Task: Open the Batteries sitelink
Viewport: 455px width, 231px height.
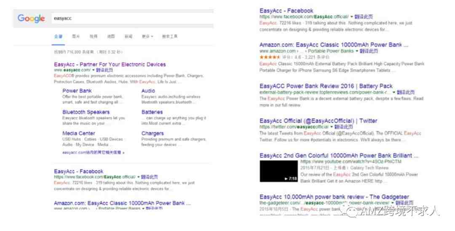Action: coord(152,112)
